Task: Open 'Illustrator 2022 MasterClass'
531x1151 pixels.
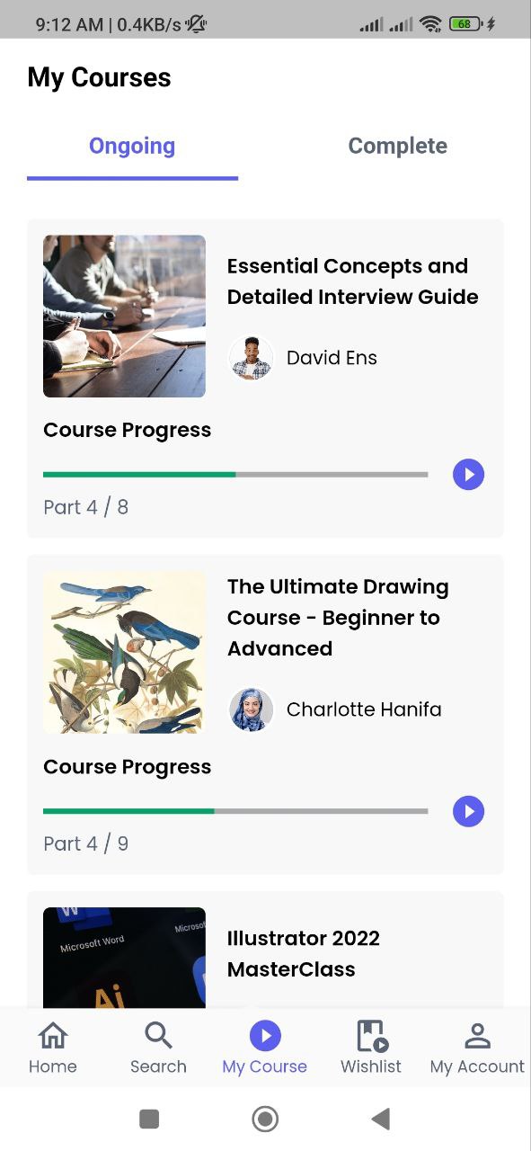Action: point(304,953)
